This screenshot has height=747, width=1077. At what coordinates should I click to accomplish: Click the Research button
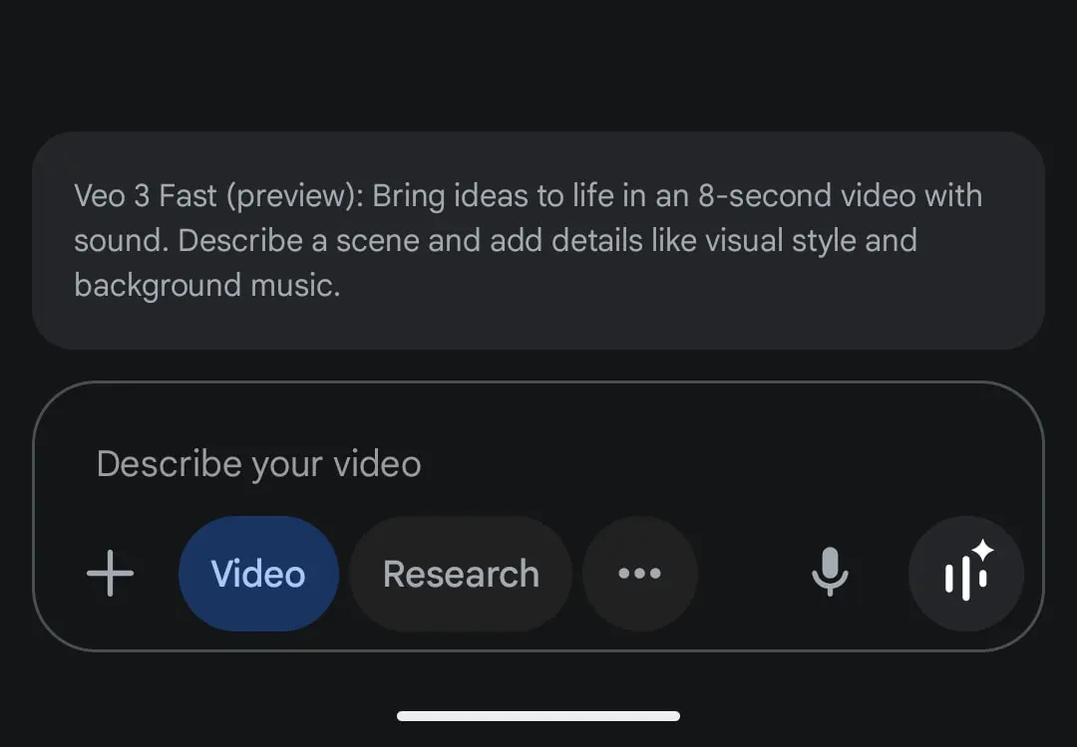[x=460, y=574]
